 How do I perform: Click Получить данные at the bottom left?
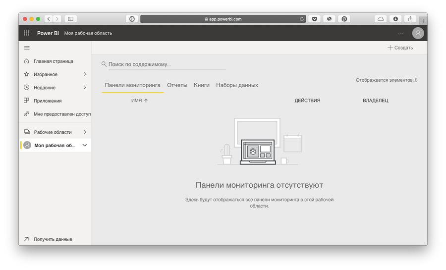(x=53, y=239)
